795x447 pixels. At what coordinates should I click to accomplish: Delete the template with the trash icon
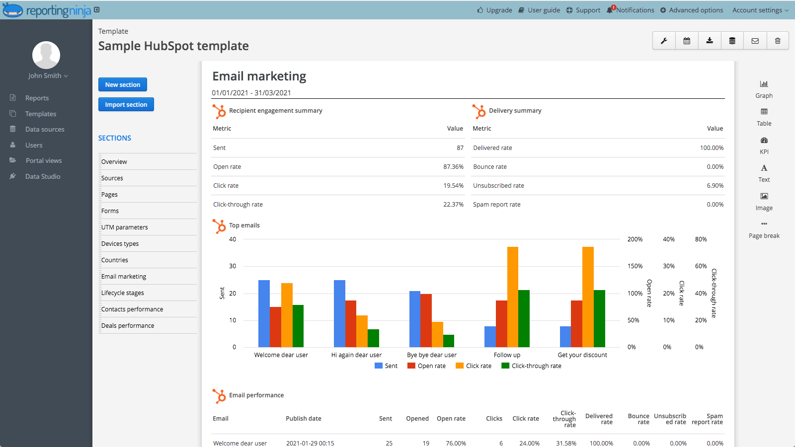tap(777, 40)
